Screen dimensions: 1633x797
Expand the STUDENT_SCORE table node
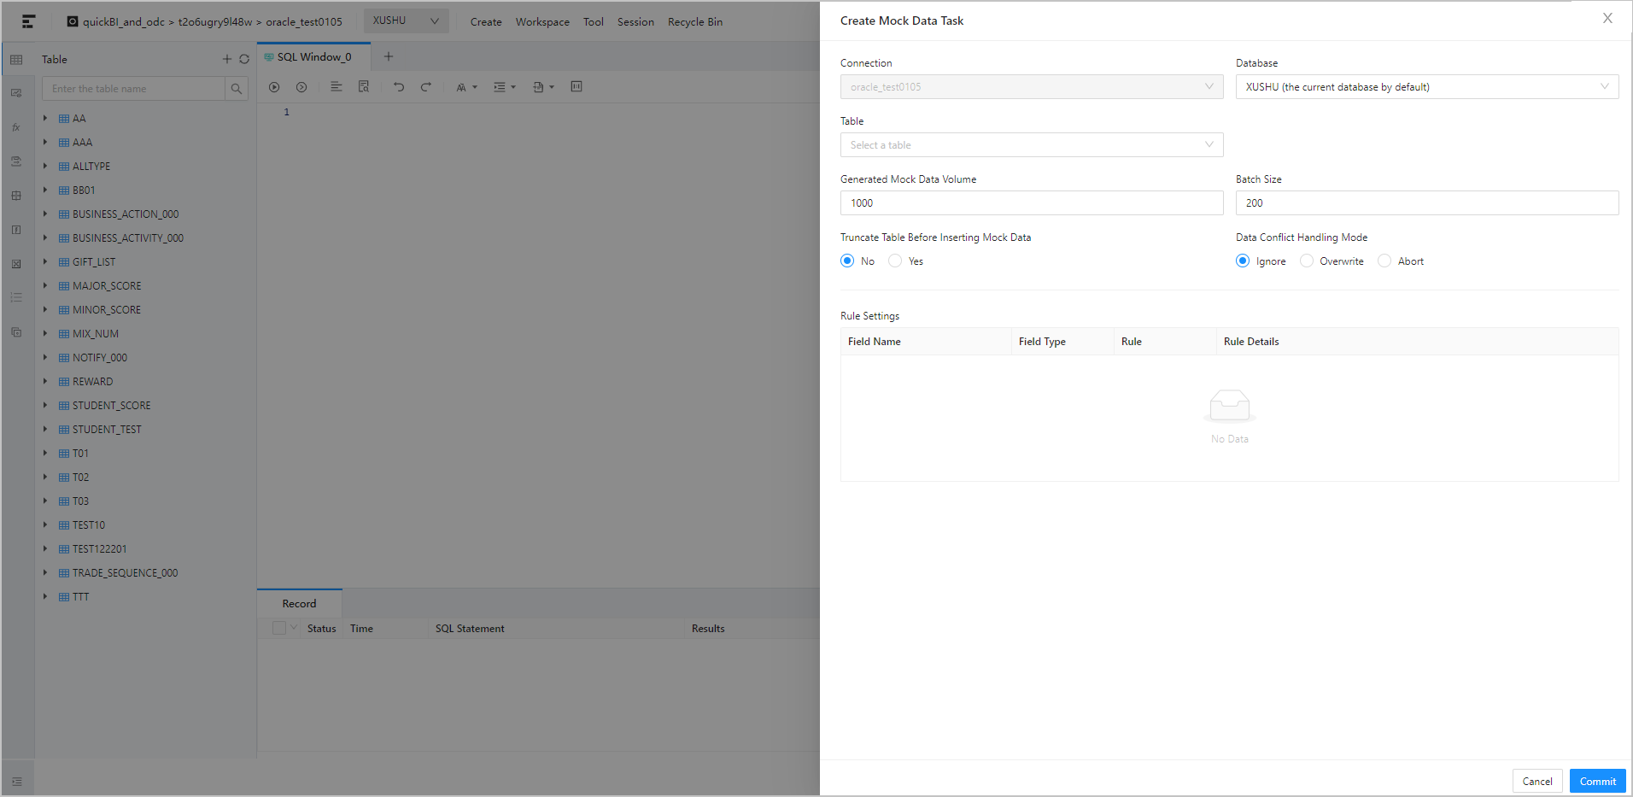click(x=45, y=405)
